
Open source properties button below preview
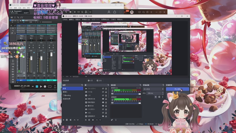click(x=90, y=80)
